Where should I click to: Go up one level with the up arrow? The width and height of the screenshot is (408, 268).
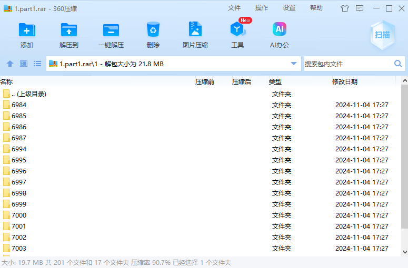point(10,64)
